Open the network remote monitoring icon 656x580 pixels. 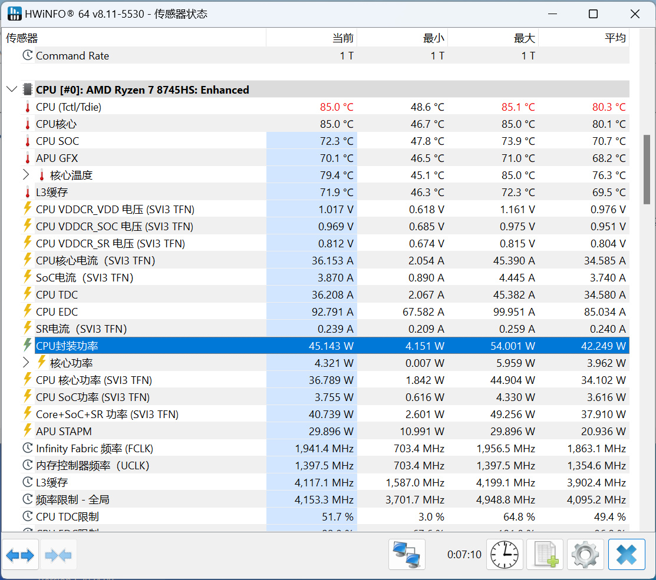[407, 555]
